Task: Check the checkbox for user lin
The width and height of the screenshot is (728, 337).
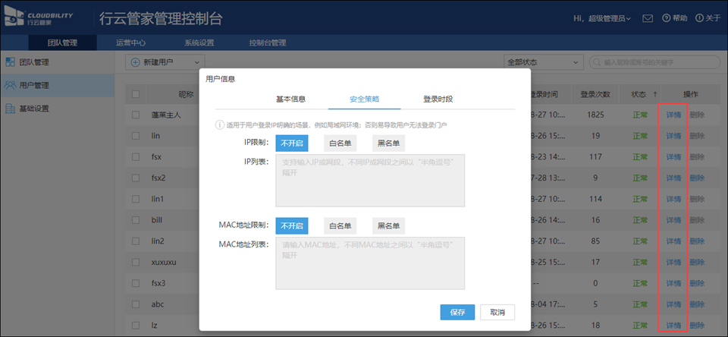Action: click(x=136, y=136)
